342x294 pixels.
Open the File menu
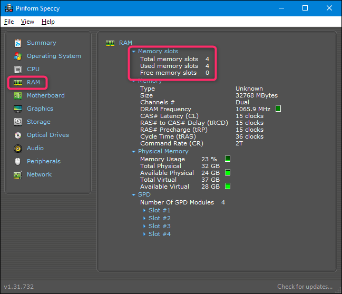pyautogui.click(x=9, y=22)
